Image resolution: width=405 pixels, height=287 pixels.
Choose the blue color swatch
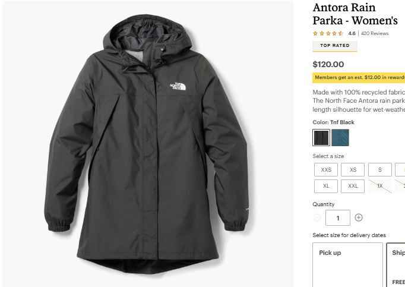point(340,138)
